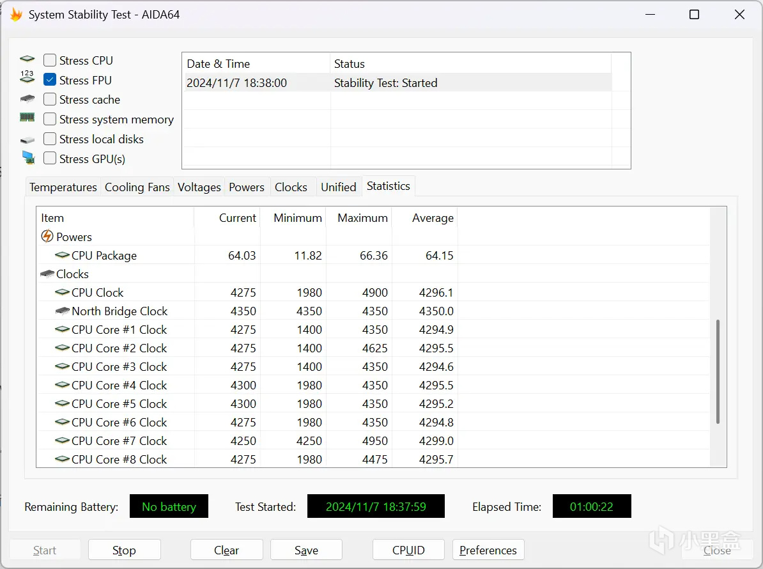Click the disk drive icon beside Stress local disks
This screenshot has width=763, height=569.
(x=27, y=140)
